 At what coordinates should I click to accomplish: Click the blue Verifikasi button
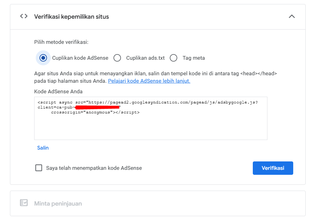click(273, 168)
